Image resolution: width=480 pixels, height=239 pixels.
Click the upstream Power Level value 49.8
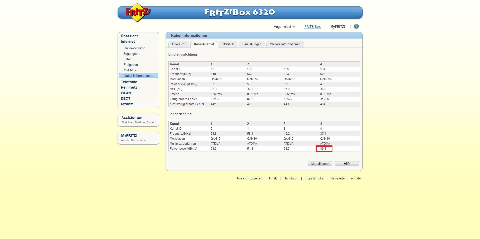[x=323, y=149]
